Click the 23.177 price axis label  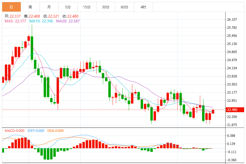[232, 92]
